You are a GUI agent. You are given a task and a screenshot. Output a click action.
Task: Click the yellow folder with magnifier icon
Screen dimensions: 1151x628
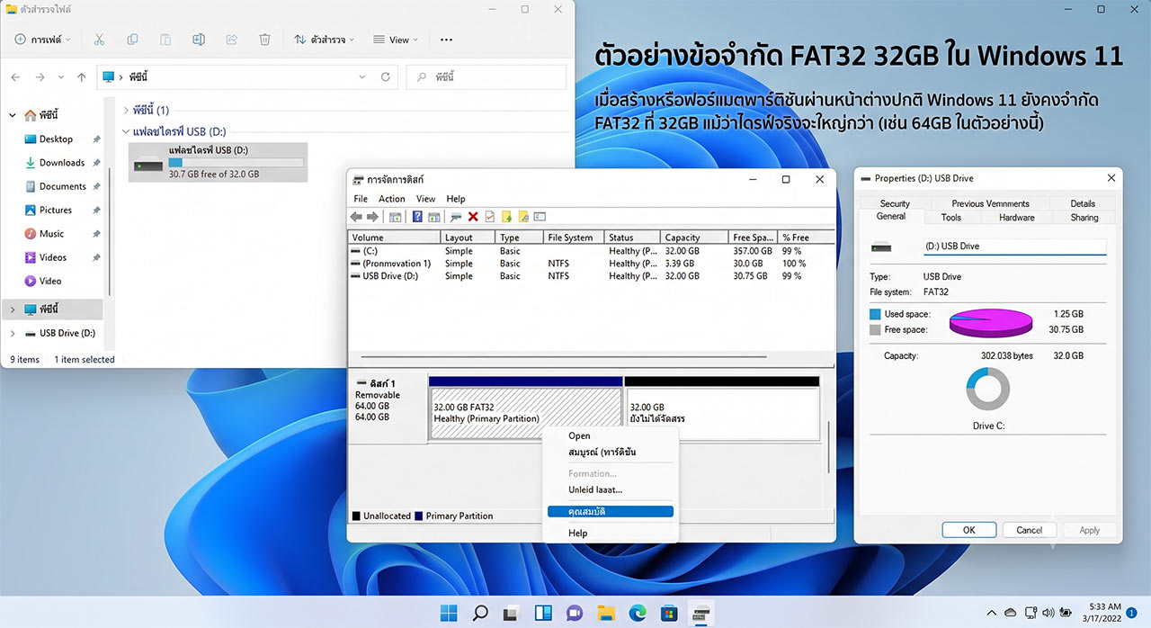[x=523, y=217]
